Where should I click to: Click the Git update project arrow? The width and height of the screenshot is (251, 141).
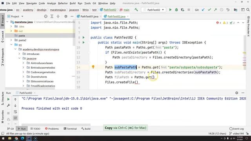203,10
